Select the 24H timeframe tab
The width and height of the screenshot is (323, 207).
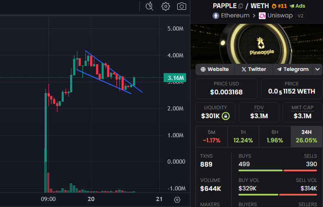pos(306,136)
